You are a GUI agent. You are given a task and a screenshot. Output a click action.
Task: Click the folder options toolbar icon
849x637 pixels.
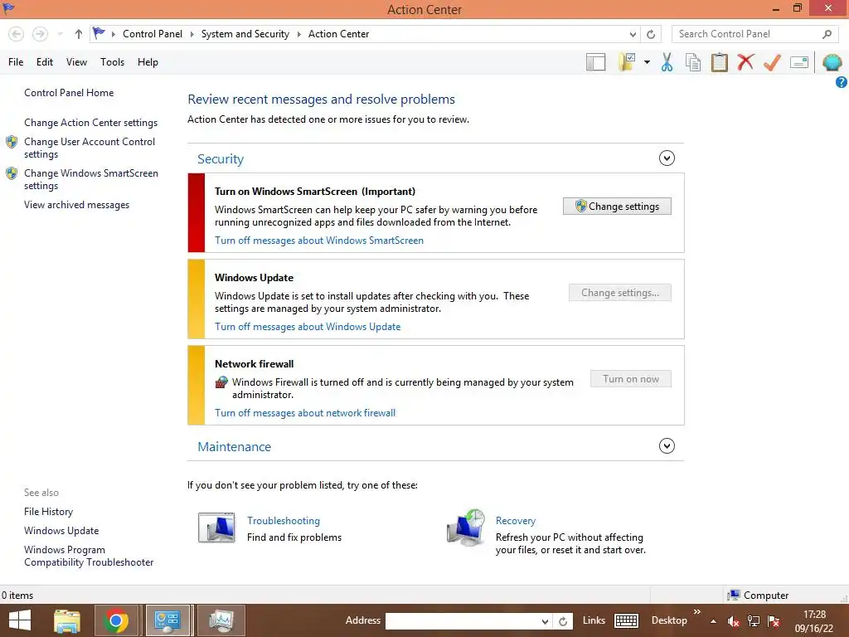pos(627,61)
